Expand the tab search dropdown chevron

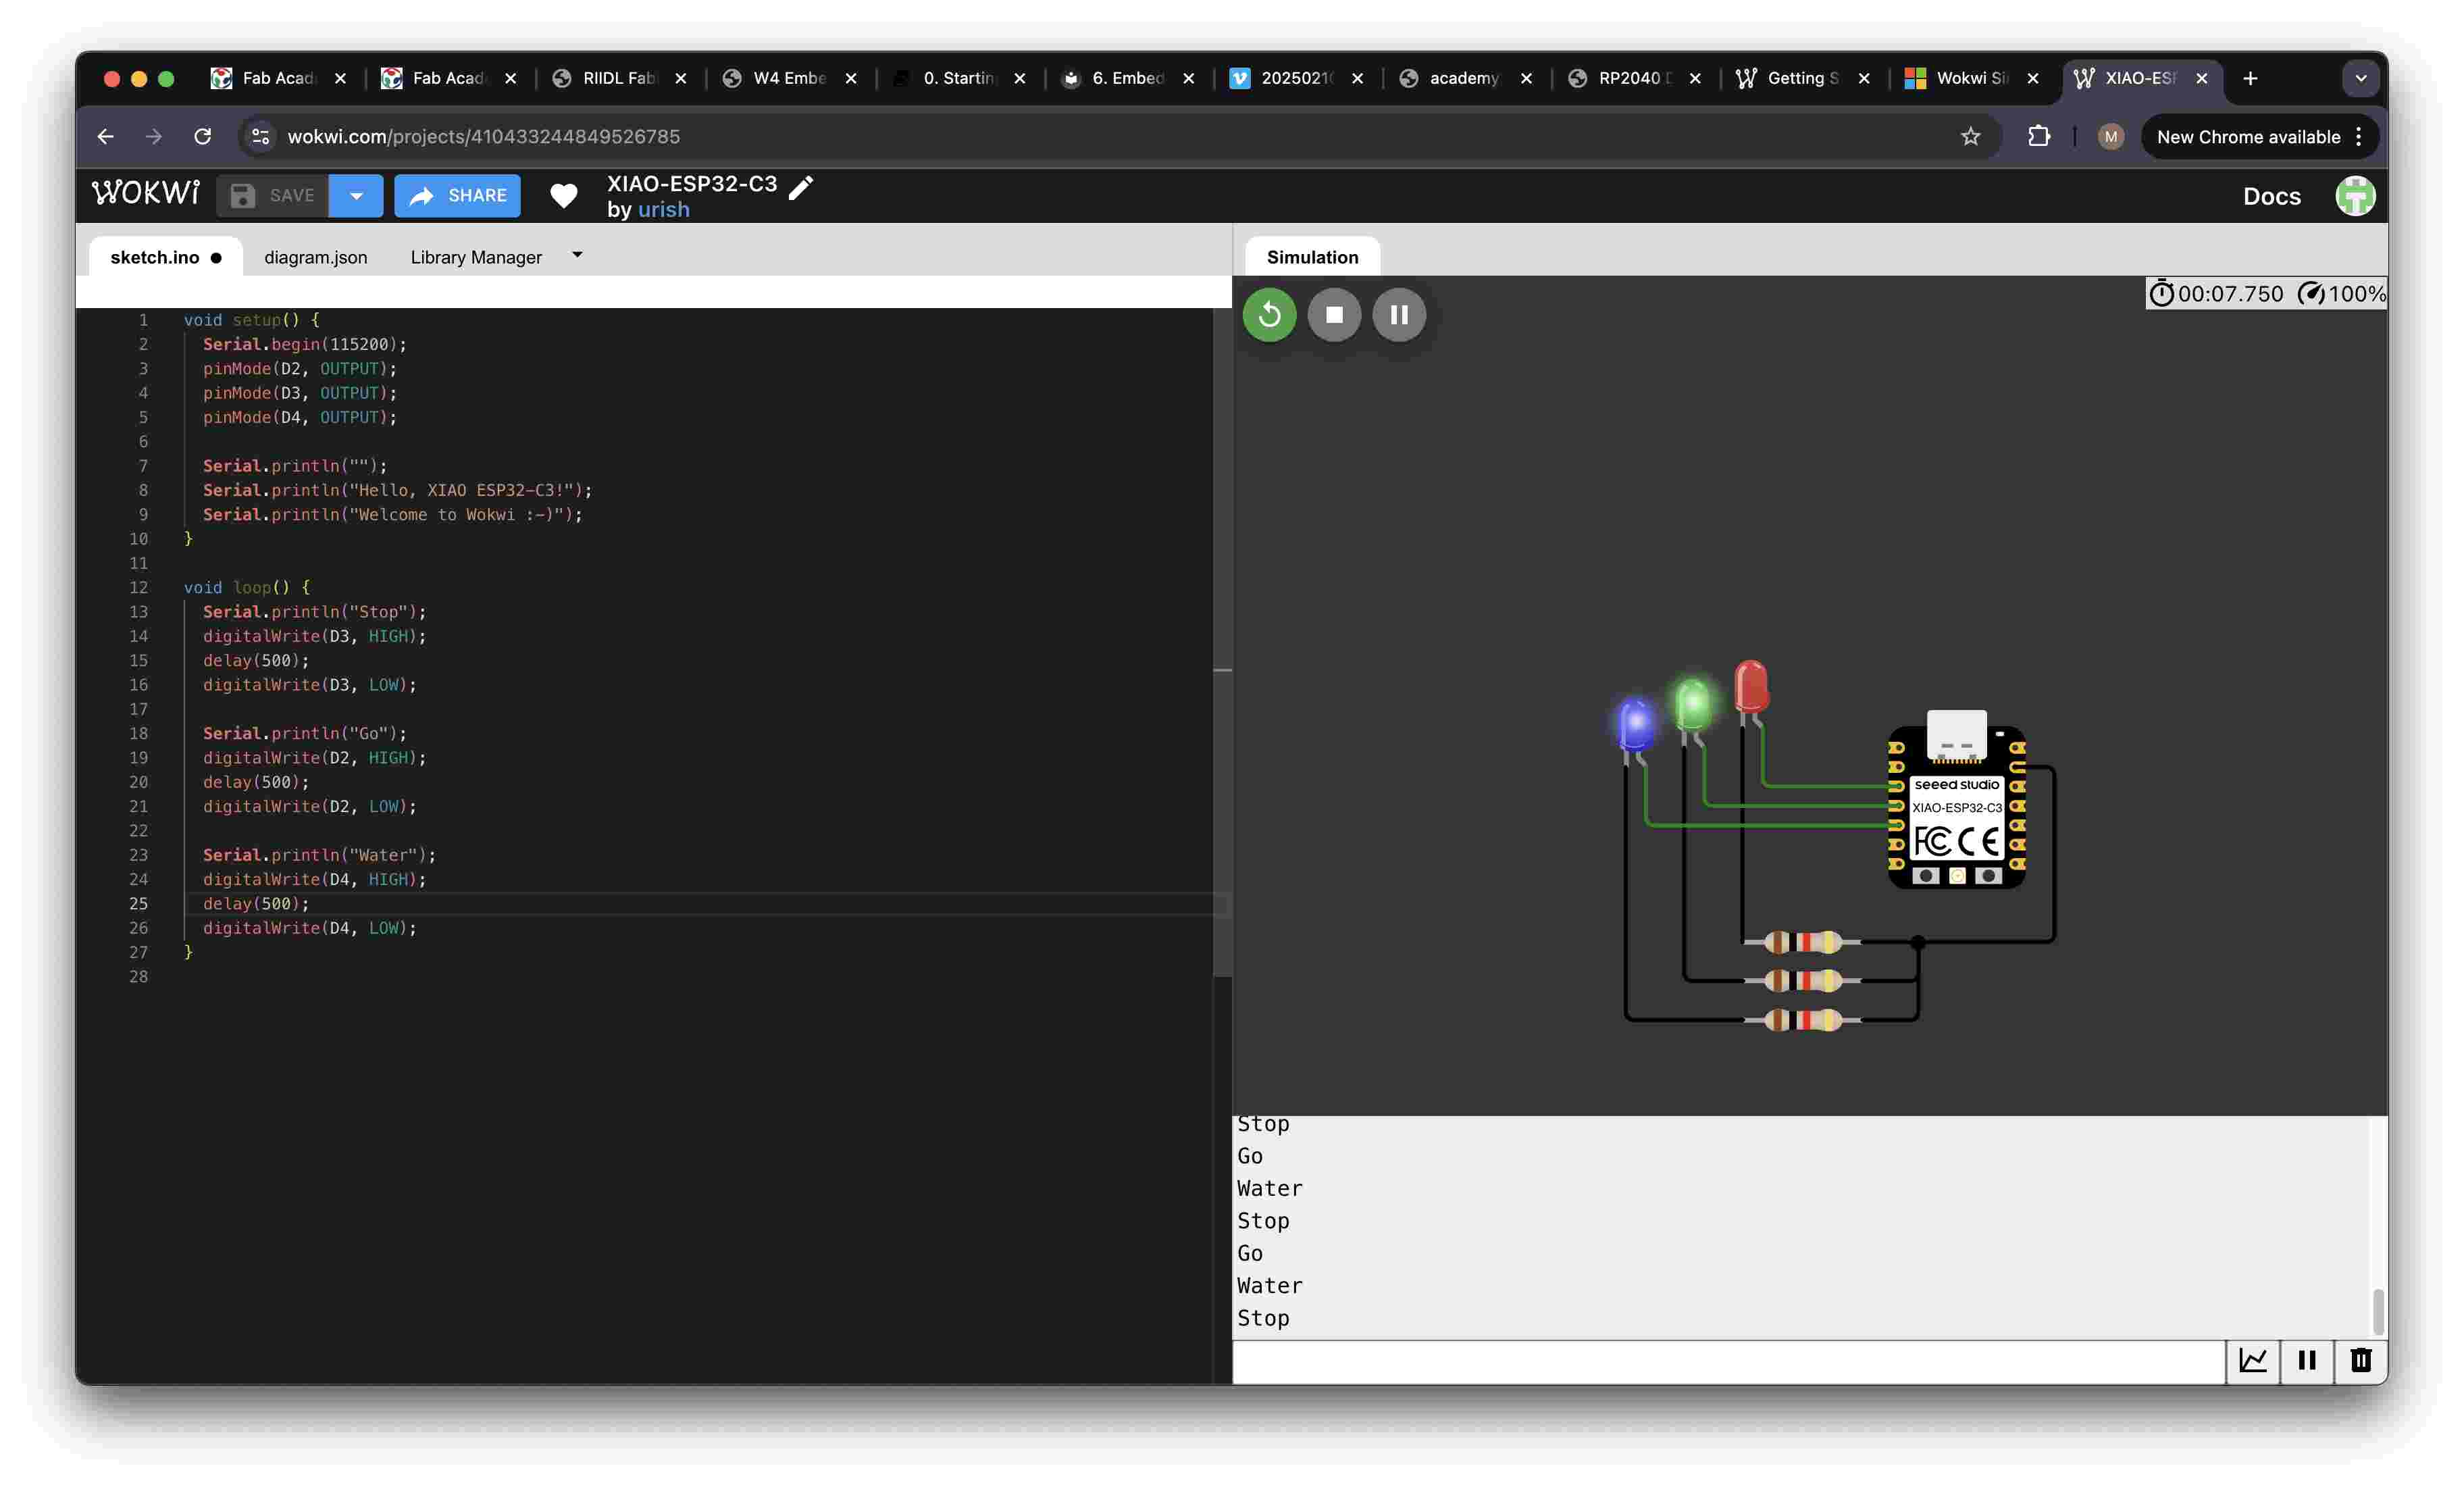2361,78
